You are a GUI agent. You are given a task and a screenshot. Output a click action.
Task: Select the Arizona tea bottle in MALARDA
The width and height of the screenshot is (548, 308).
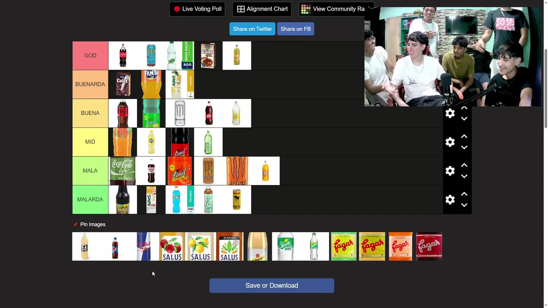coord(208,199)
